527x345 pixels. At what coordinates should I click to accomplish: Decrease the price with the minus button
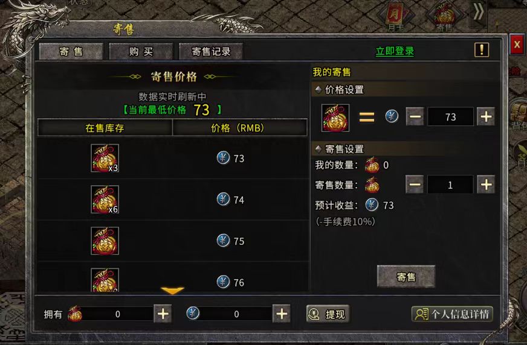[415, 116]
